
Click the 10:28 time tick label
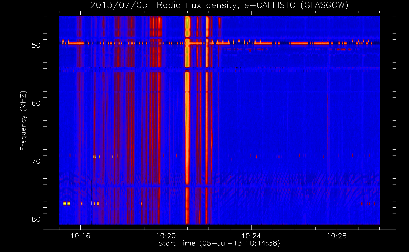click(337, 236)
